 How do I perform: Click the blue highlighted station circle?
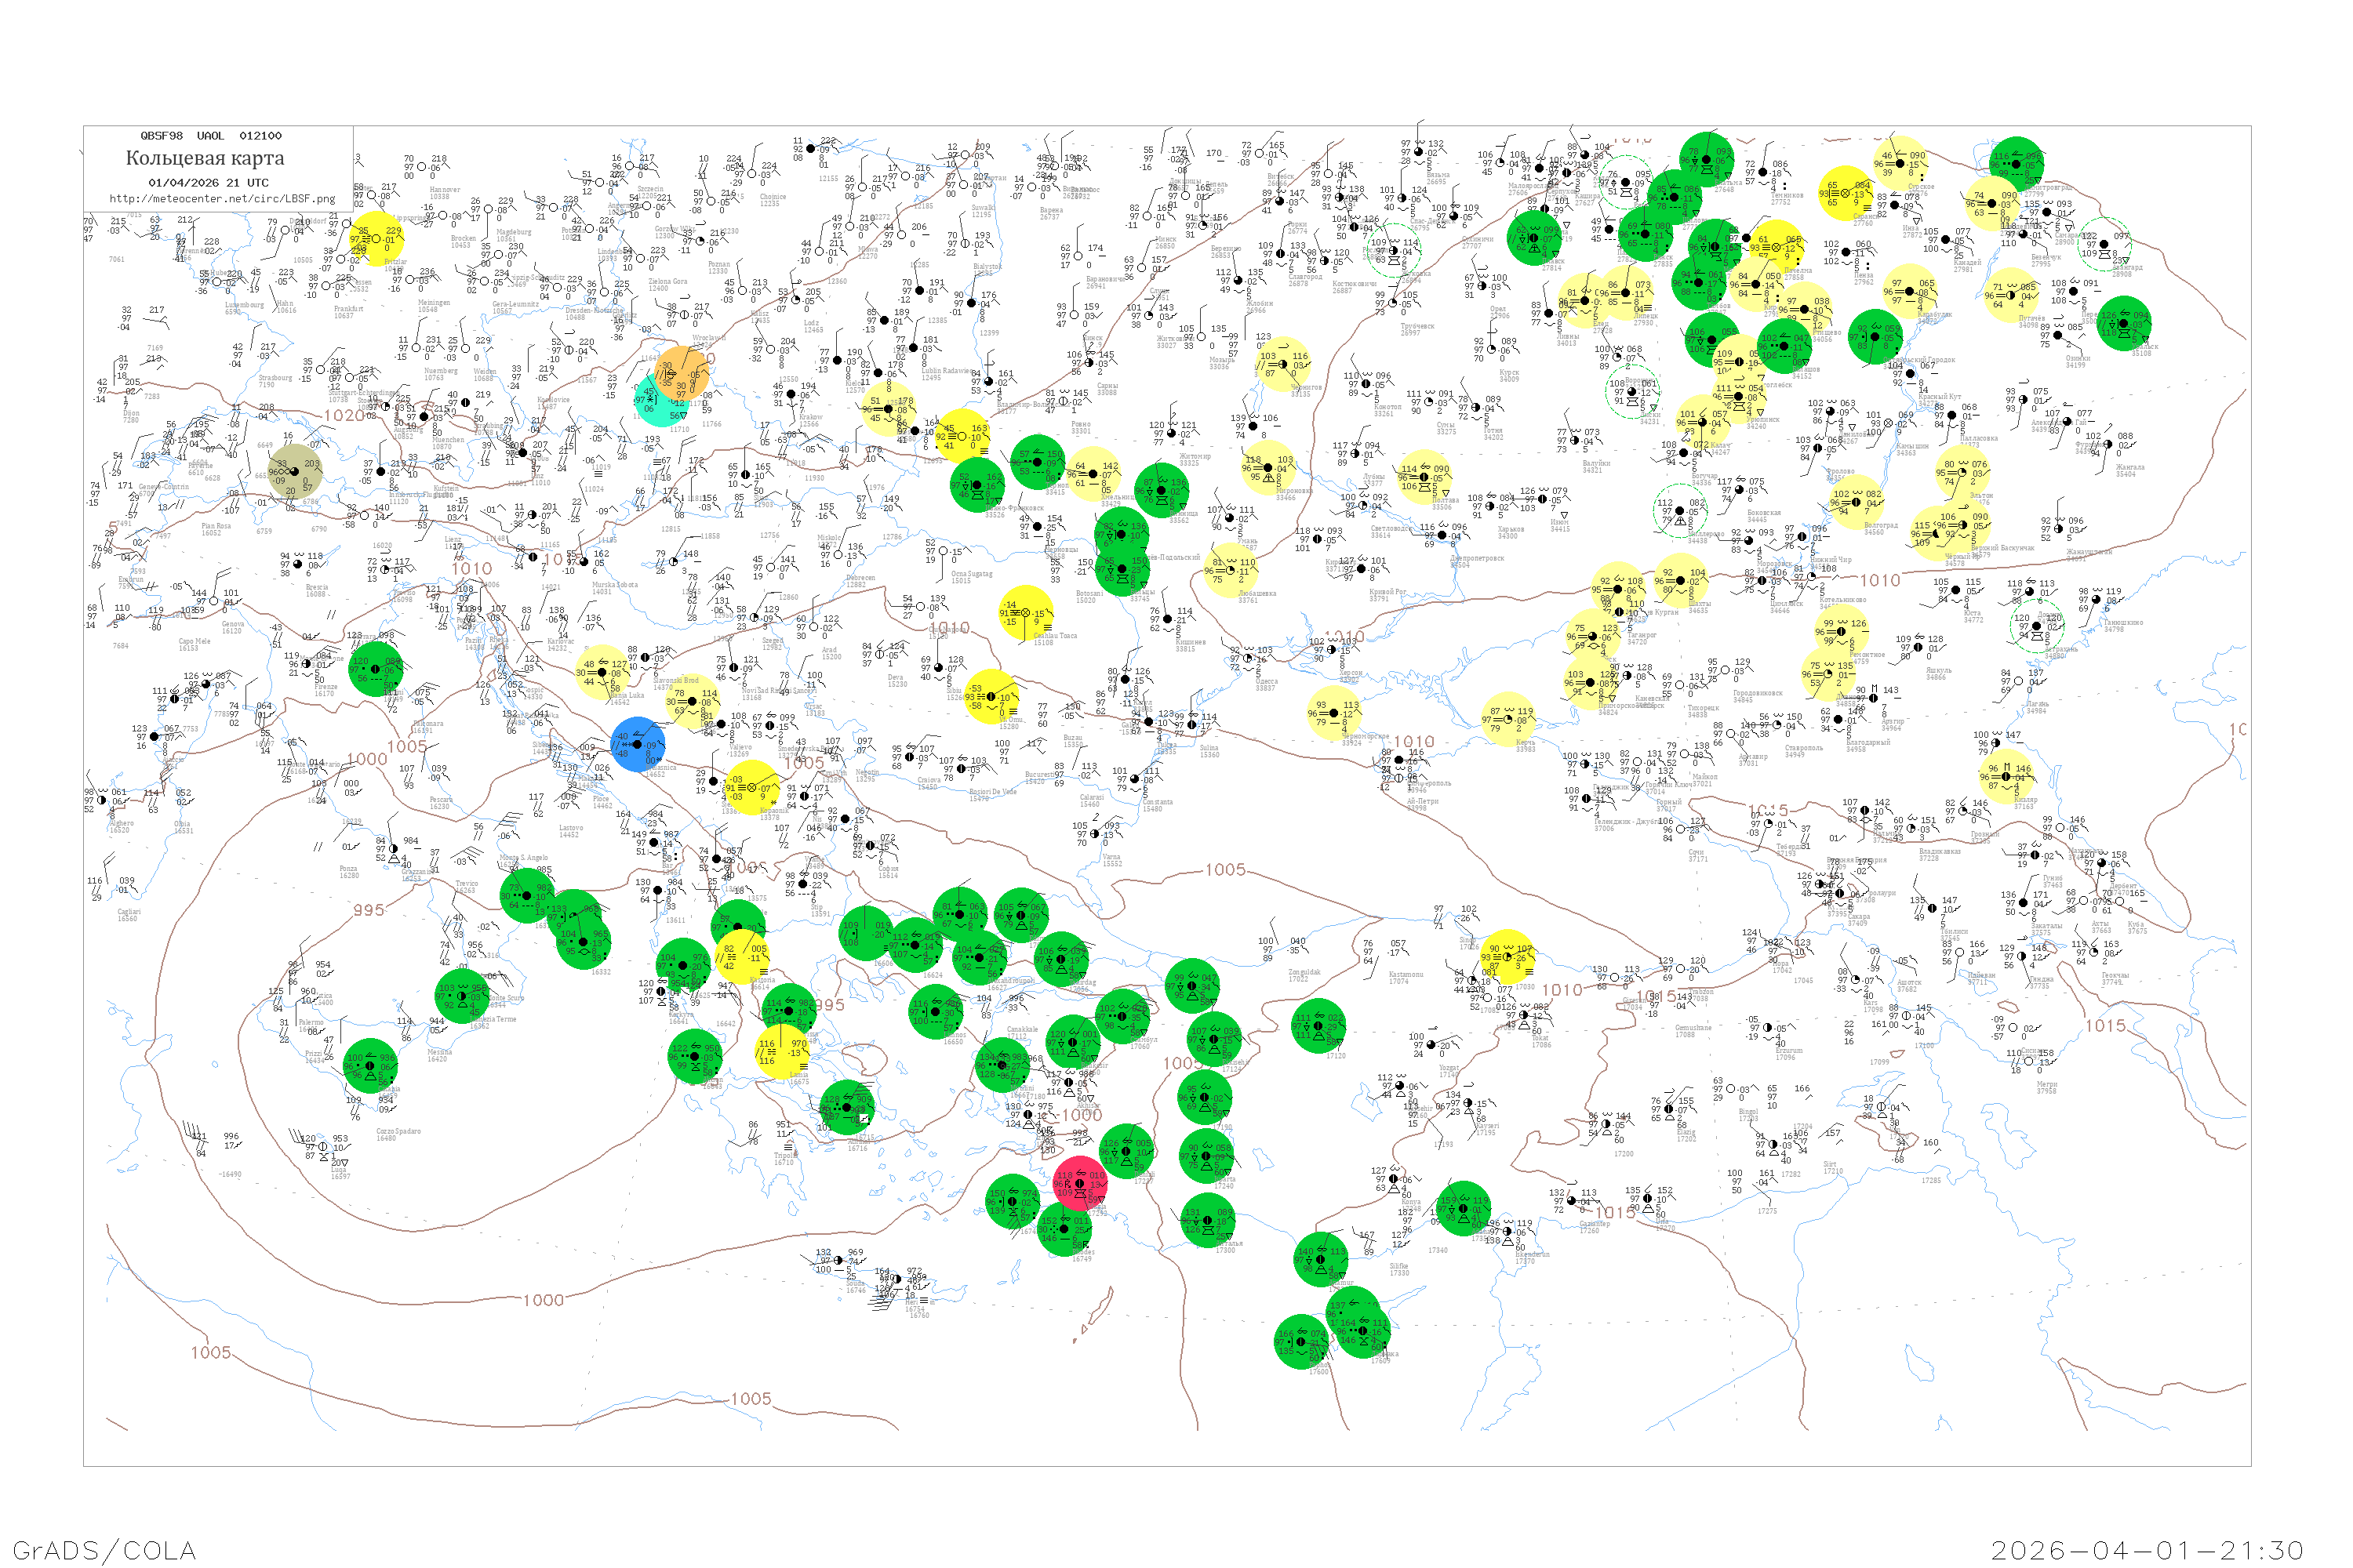tap(638, 745)
